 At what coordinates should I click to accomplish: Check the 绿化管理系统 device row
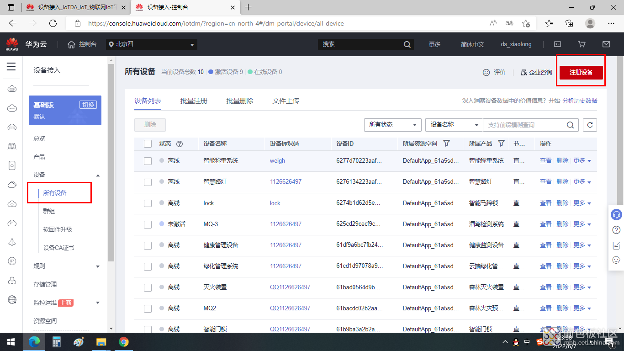click(148, 266)
